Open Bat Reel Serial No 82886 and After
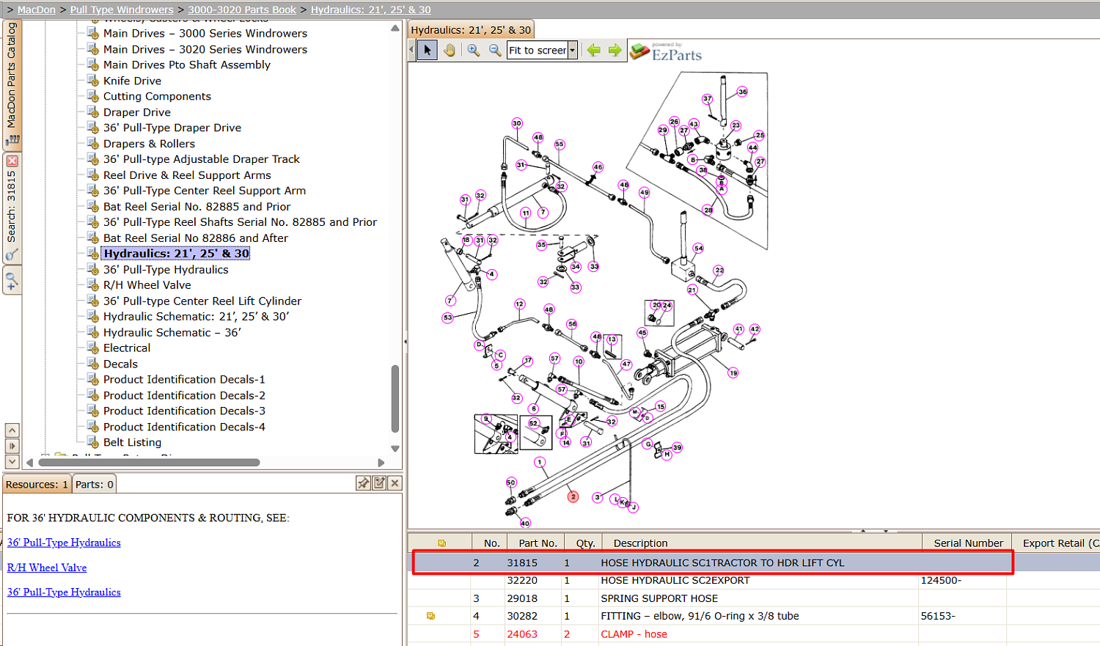Viewport: 1100px width, 646px height. point(196,238)
